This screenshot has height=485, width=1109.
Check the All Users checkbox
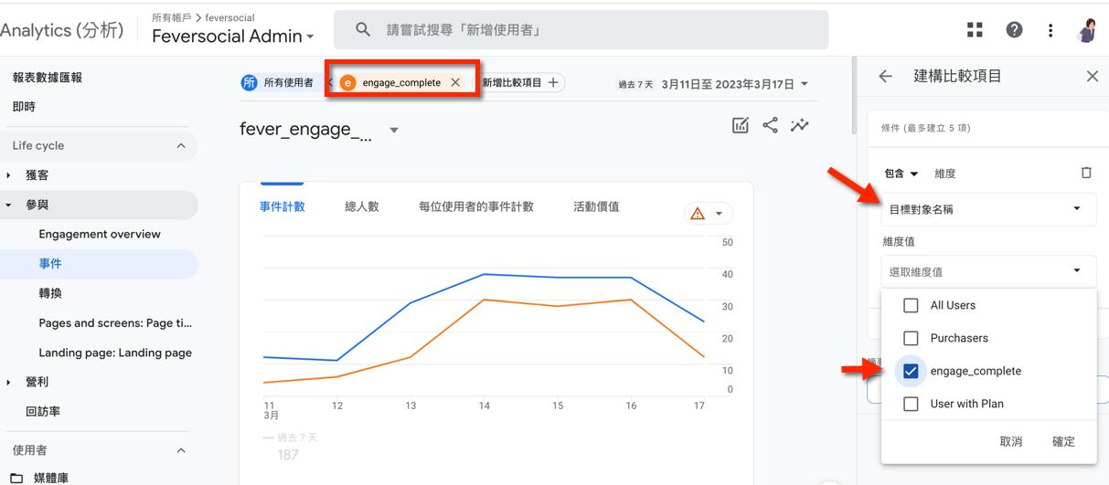tap(911, 305)
